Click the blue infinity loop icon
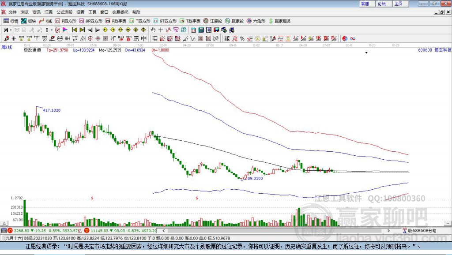Screen dimensions: 452x255 [353, 39]
